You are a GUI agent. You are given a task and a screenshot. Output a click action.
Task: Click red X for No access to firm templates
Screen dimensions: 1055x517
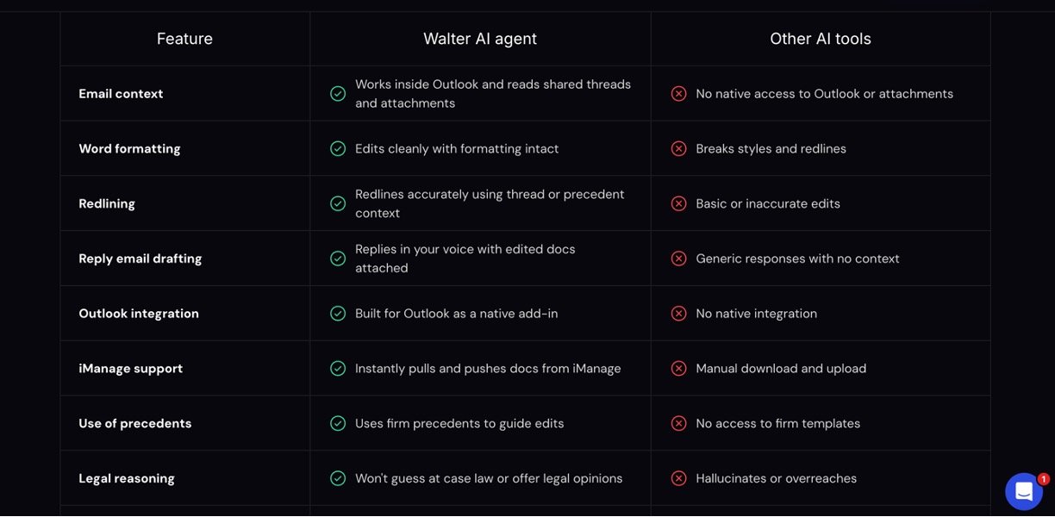pyautogui.click(x=678, y=423)
